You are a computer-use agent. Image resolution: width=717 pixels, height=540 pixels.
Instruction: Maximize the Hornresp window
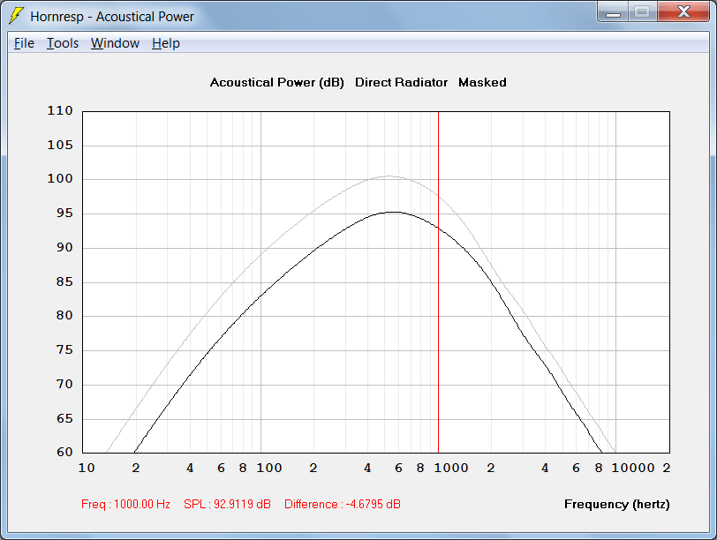point(642,12)
